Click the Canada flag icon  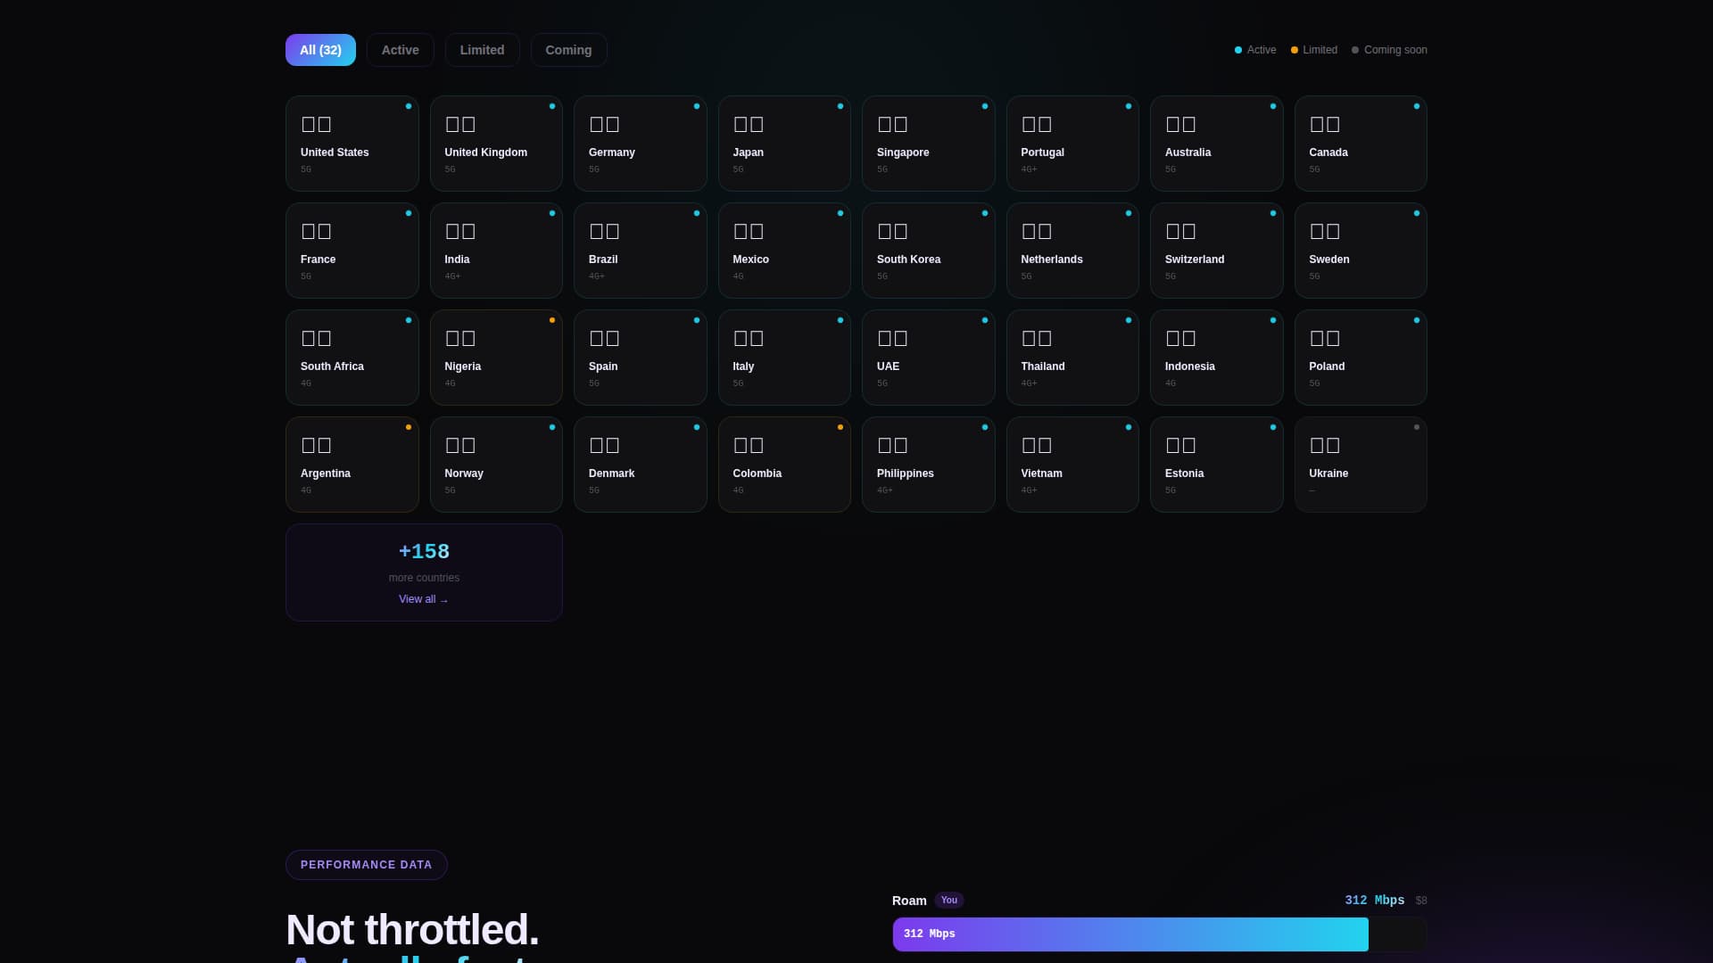point(1324,124)
